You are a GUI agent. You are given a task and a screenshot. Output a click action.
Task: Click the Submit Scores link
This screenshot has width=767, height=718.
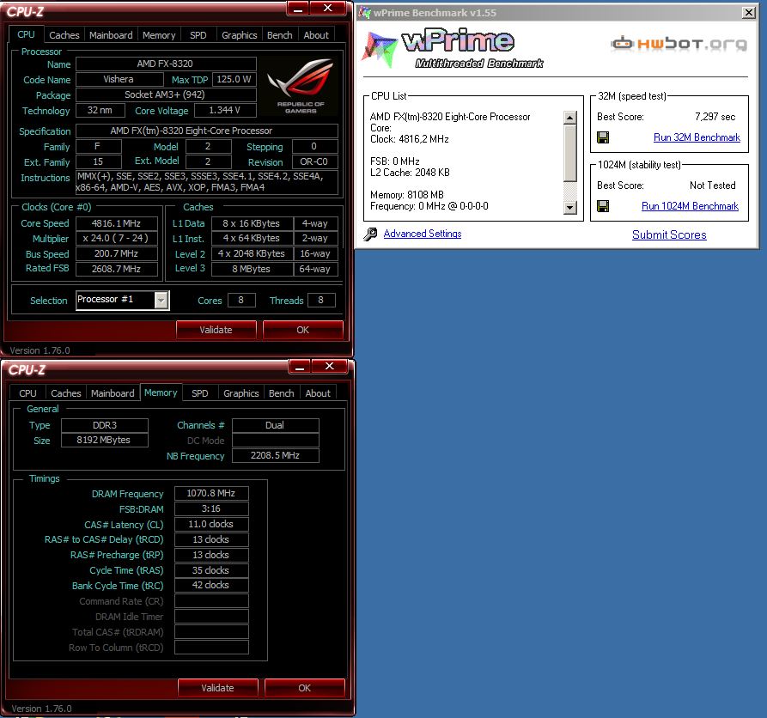point(669,234)
